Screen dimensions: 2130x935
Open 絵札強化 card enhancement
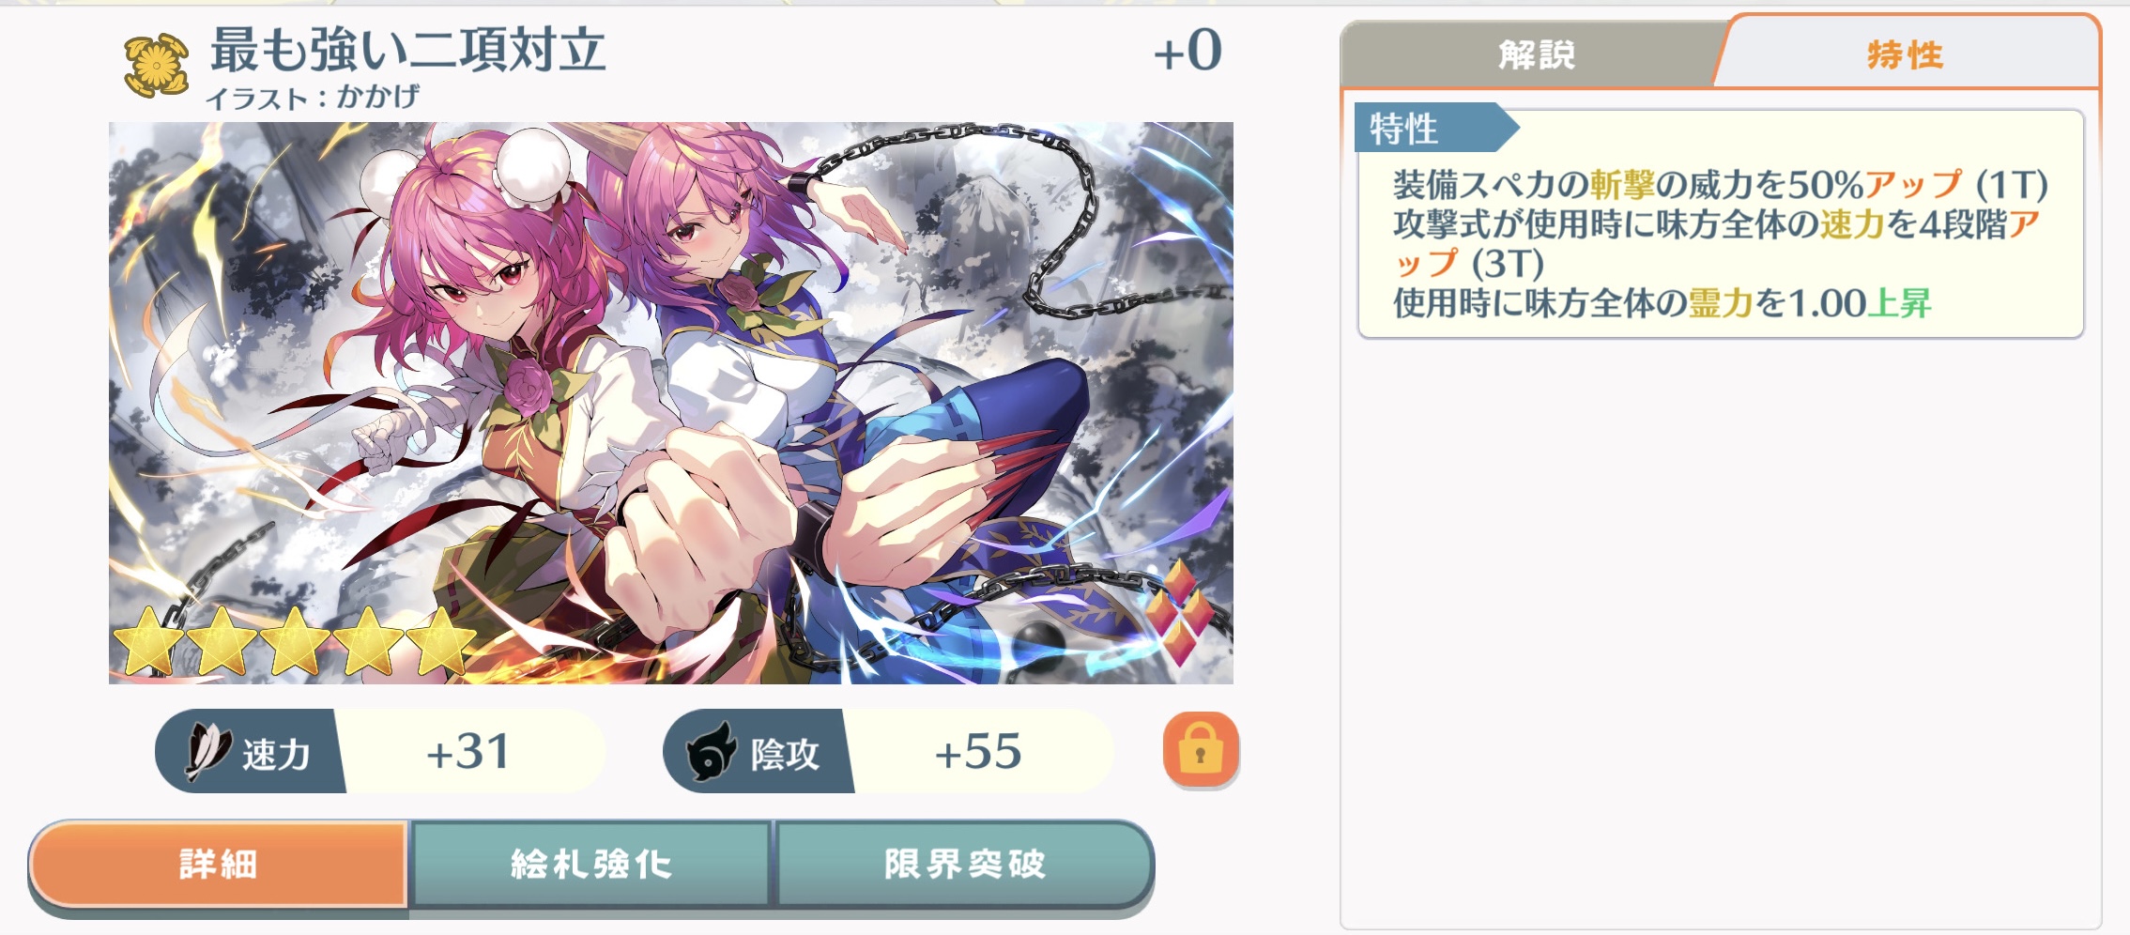[x=591, y=864]
